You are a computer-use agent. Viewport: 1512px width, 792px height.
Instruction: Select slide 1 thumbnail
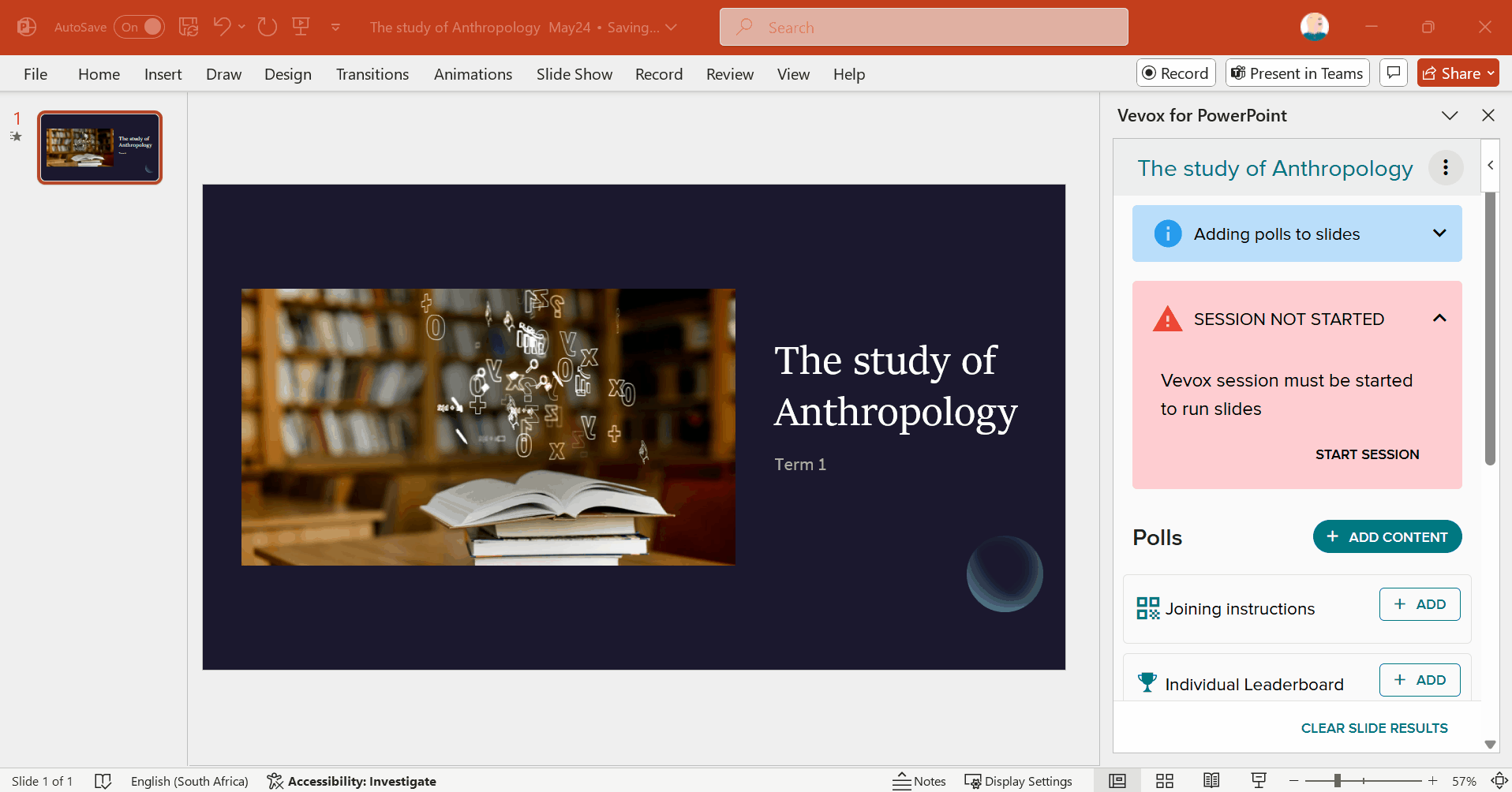[100, 148]
